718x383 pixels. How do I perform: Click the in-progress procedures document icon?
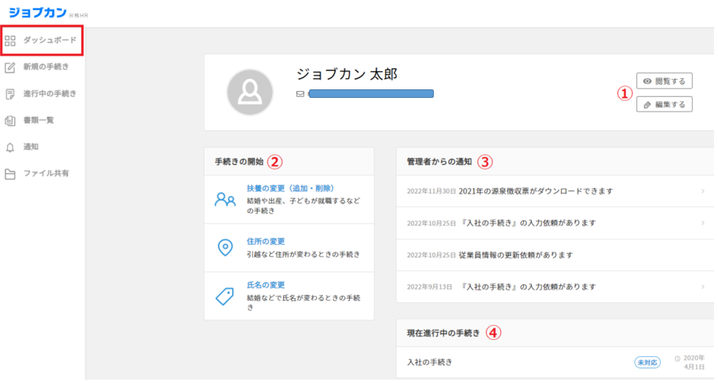point(10,94)
